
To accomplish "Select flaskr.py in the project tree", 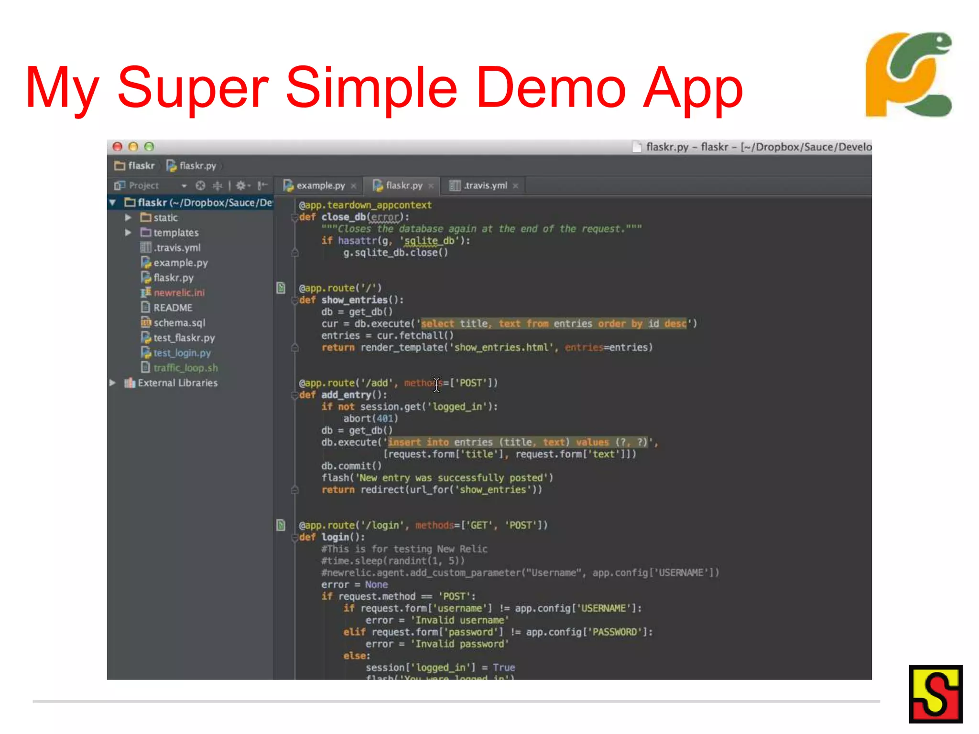I will 167,278.
